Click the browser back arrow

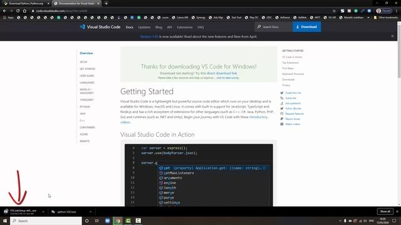(x=4, y=11)
